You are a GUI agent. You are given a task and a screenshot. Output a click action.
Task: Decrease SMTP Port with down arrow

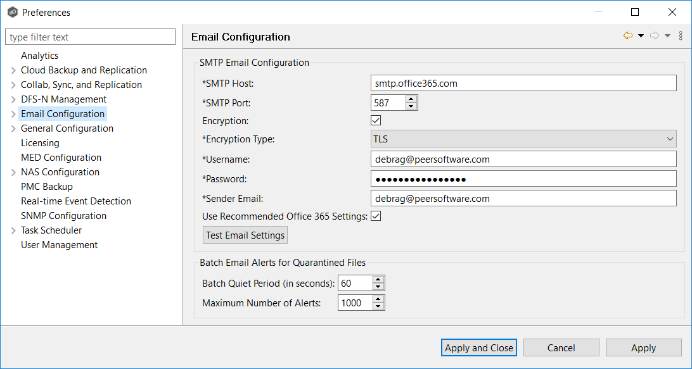pyautogui.click(x=411, y=106)
